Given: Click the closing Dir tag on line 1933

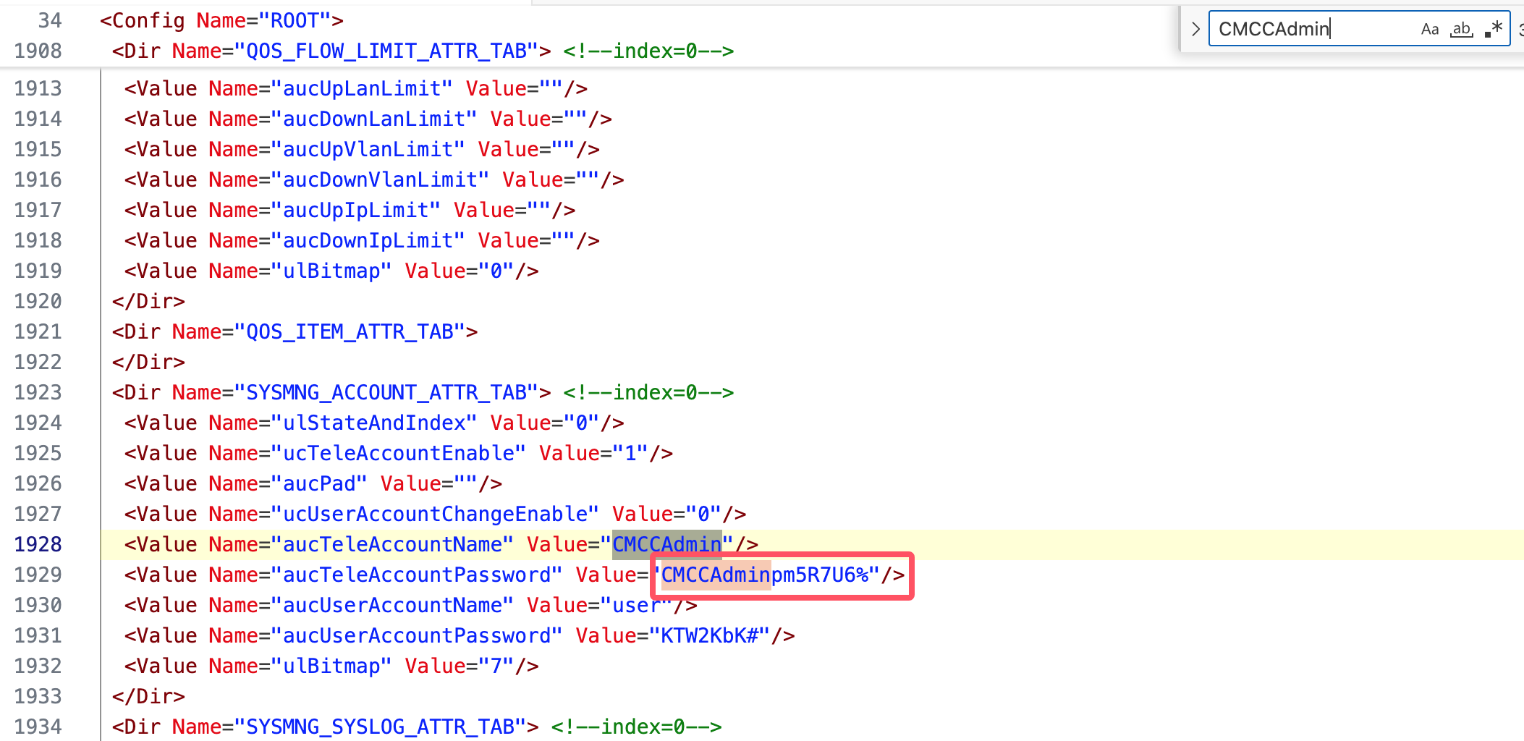Looking at the screenshot, I should 148,696.
